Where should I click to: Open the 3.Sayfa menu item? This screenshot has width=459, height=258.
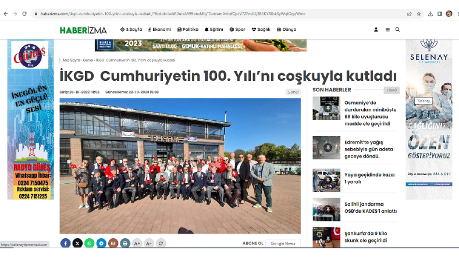[131, 29]
